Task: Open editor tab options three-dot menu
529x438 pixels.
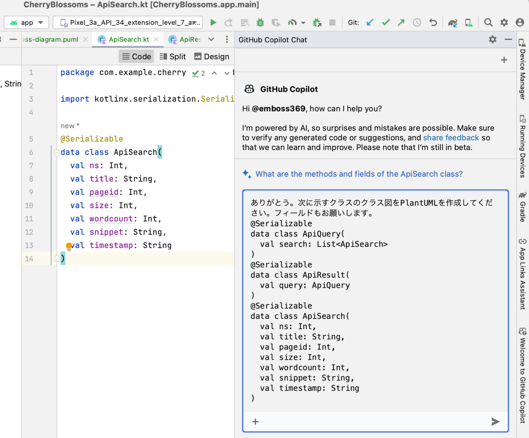Action: coord(227,40)
